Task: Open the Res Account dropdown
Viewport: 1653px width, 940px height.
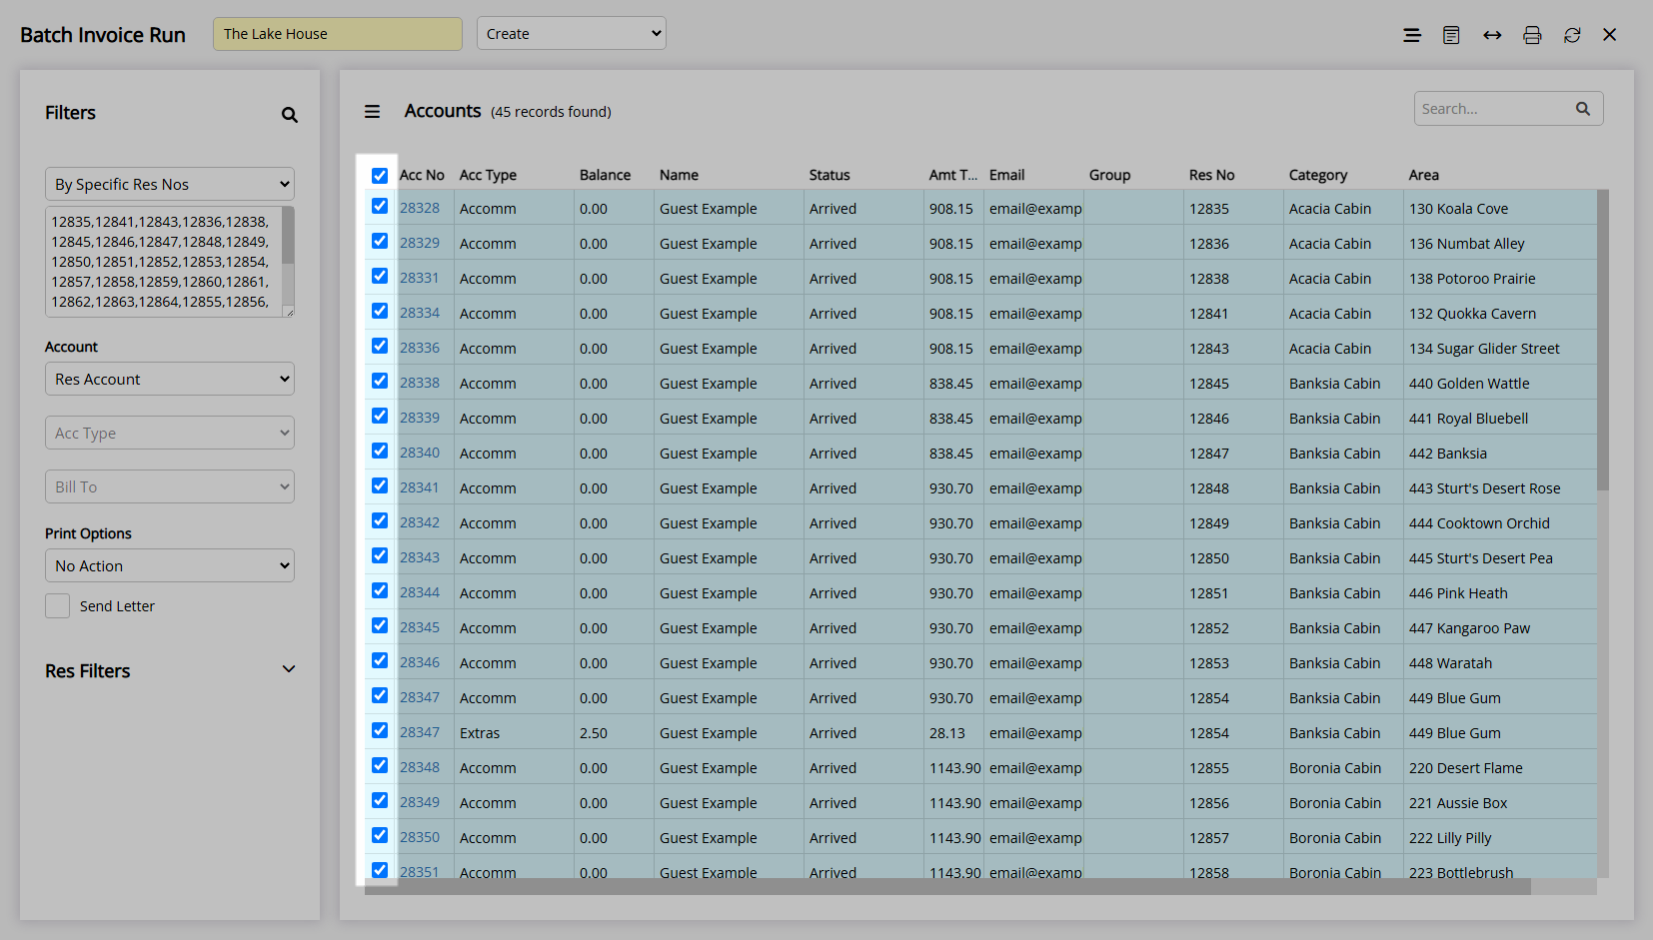Action: (x=170, y=379)
